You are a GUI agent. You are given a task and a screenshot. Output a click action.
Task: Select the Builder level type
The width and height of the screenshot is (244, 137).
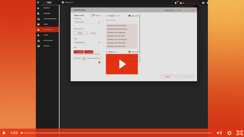click(80, 33)
